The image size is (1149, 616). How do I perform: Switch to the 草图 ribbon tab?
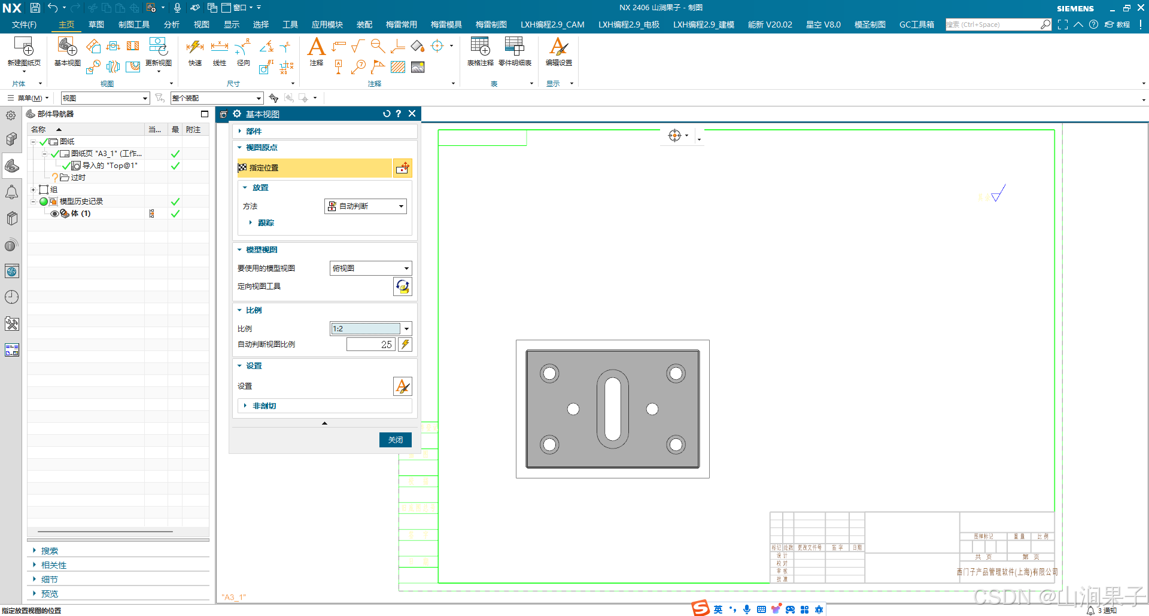coord(96,25)
